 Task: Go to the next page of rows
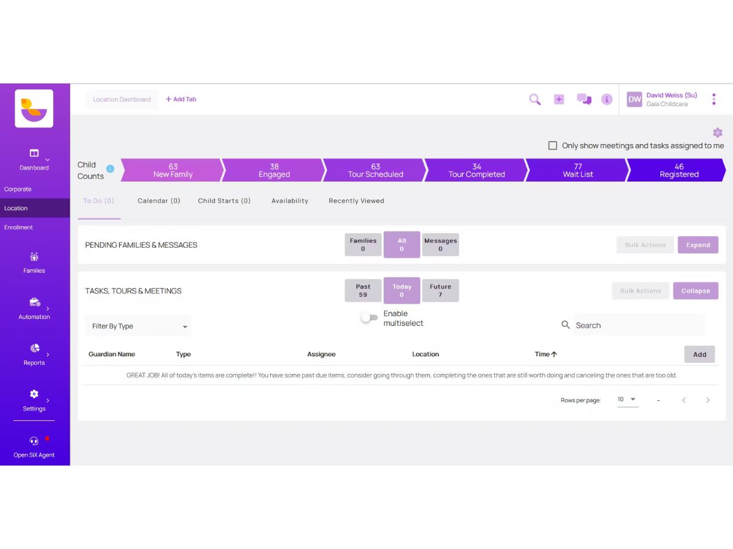click(708, 400)
